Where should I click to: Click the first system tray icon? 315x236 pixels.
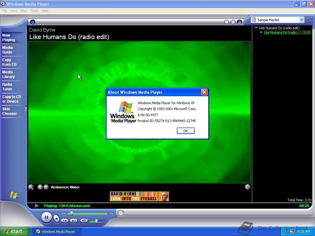point(287,232)
